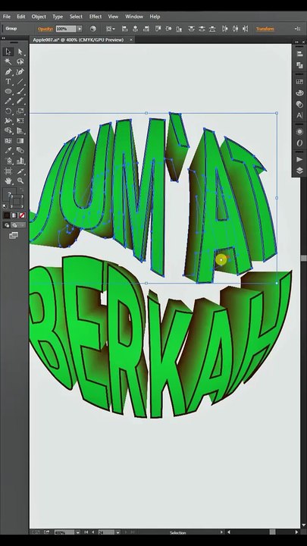Select the Artboard tool
307x546 pixels.
pyautogui.click(x=8, y=171)
